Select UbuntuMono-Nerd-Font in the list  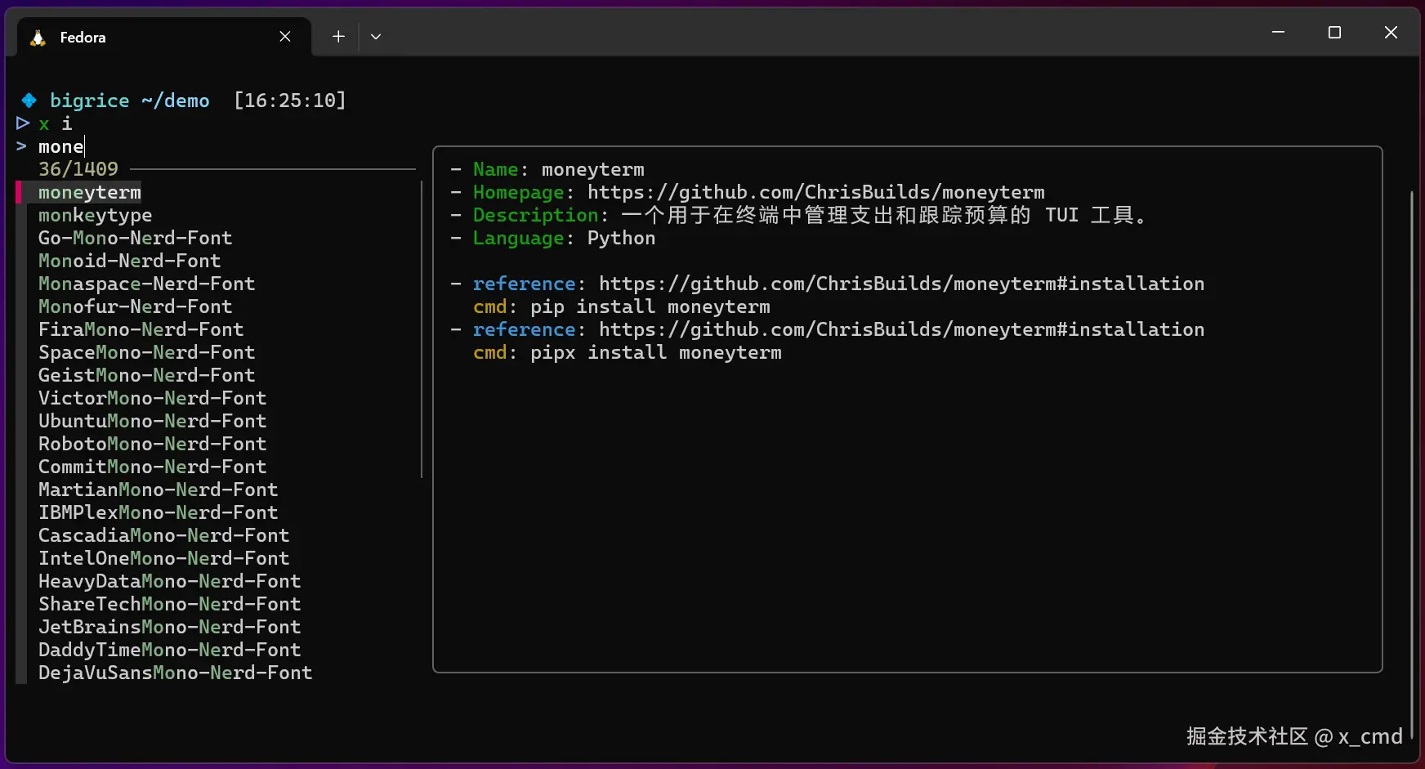coord(152,422)
